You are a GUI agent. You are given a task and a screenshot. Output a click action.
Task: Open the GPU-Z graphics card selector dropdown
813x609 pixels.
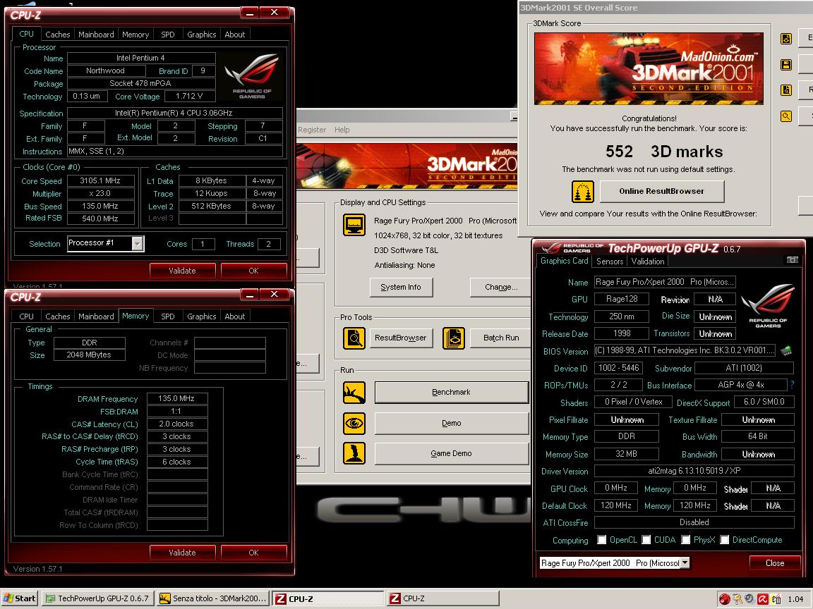[685, 563]
